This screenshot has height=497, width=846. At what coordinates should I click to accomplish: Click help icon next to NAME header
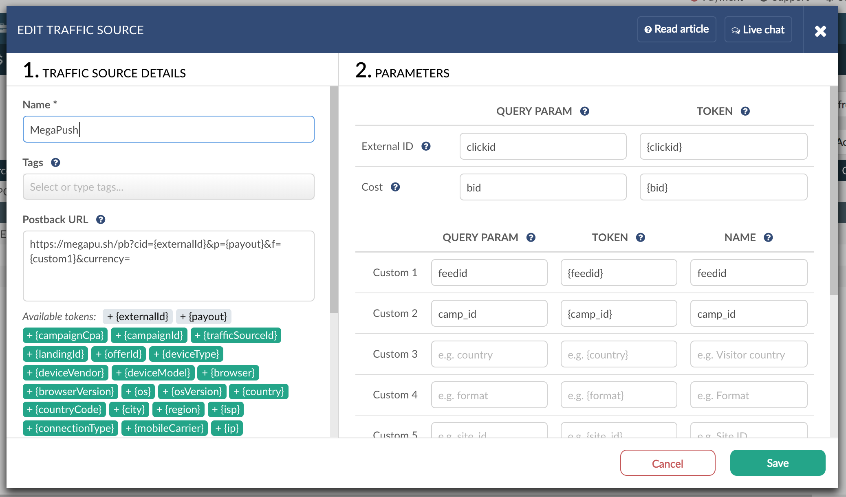768,238
